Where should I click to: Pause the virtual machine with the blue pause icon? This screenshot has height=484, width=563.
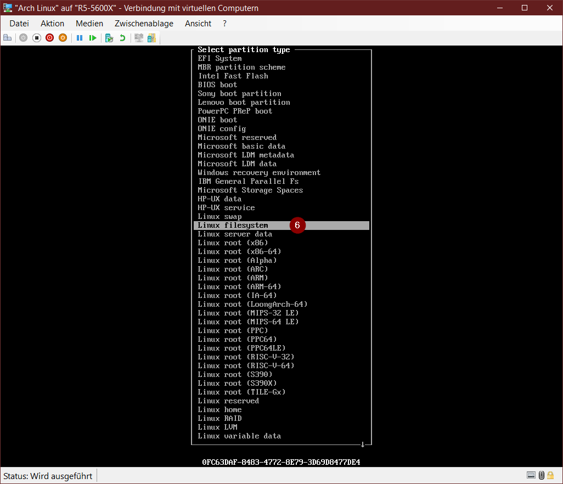80,38
